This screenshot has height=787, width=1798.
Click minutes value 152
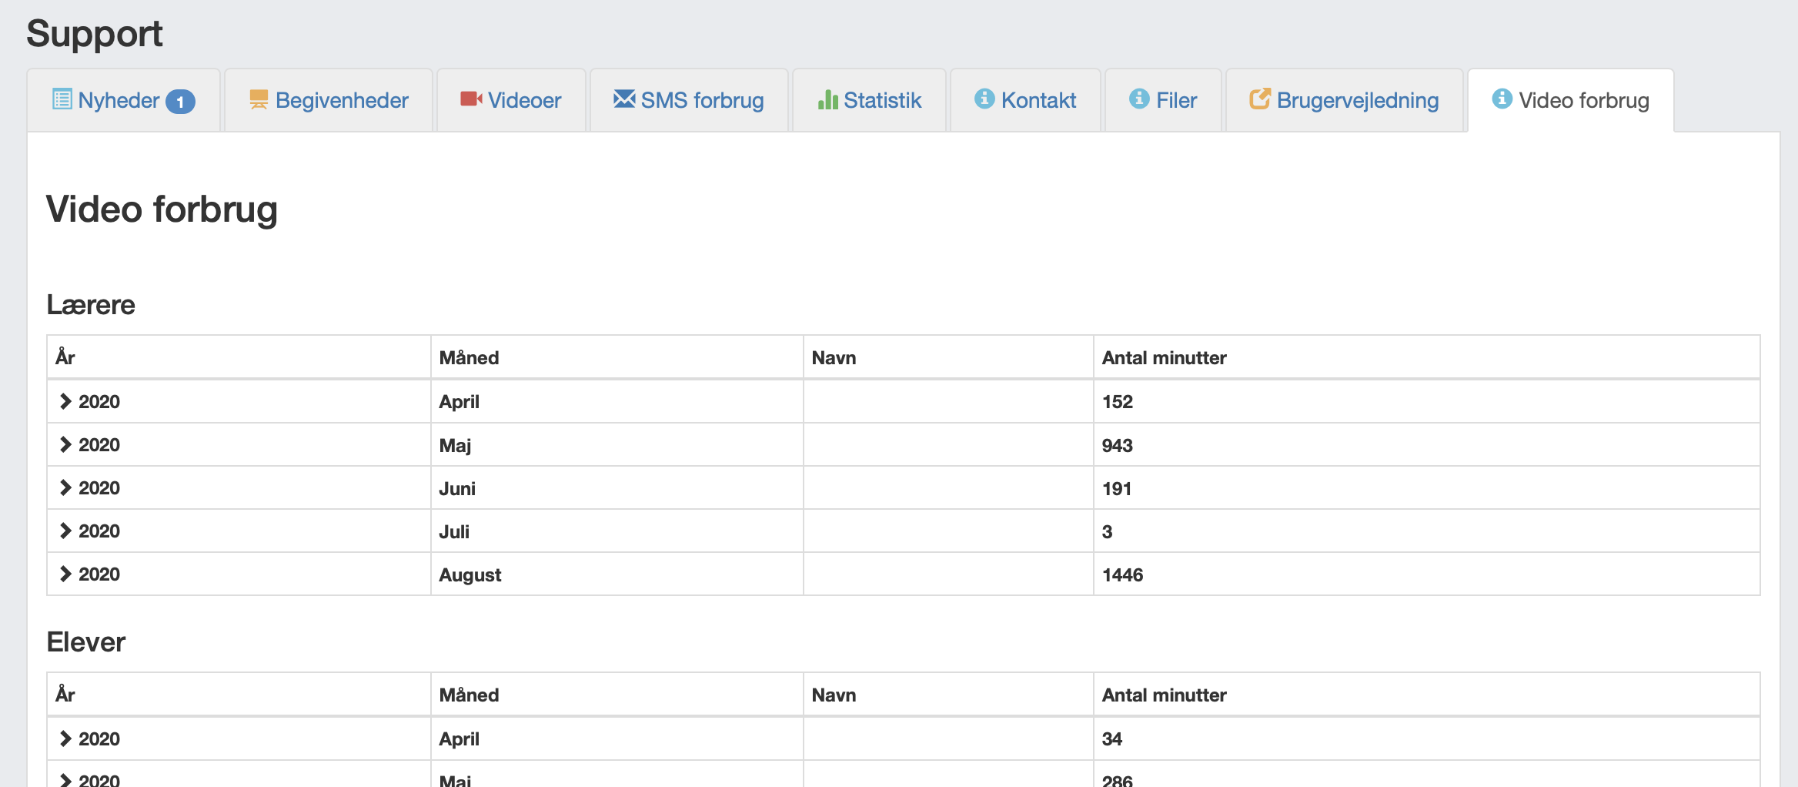pyautogui.click(x=1117, y=401)
